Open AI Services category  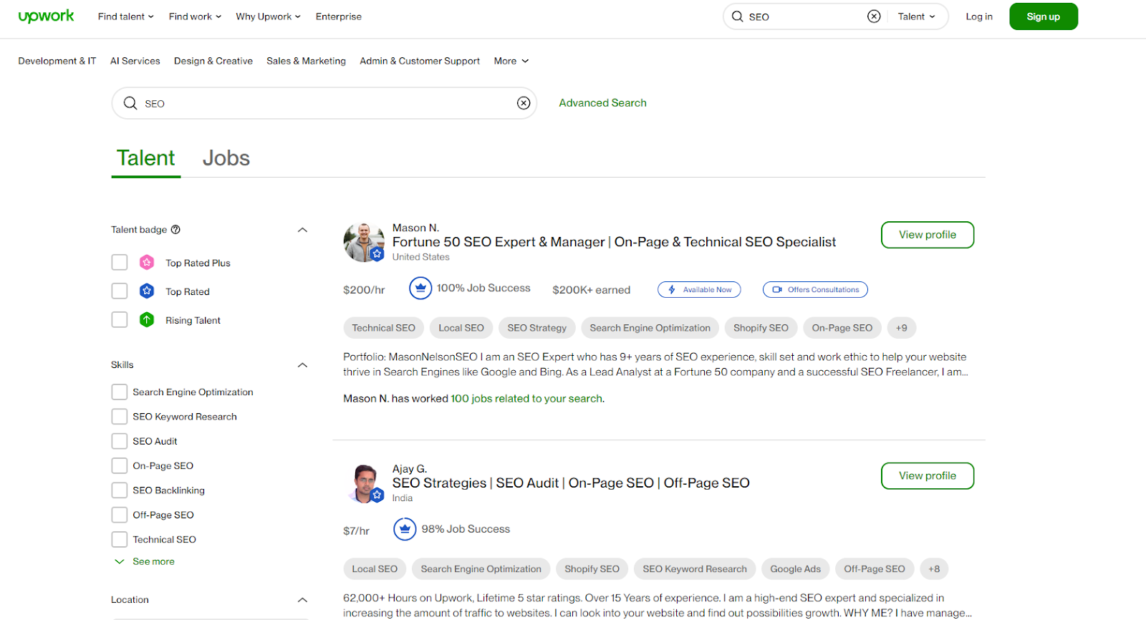coord(135,61)
